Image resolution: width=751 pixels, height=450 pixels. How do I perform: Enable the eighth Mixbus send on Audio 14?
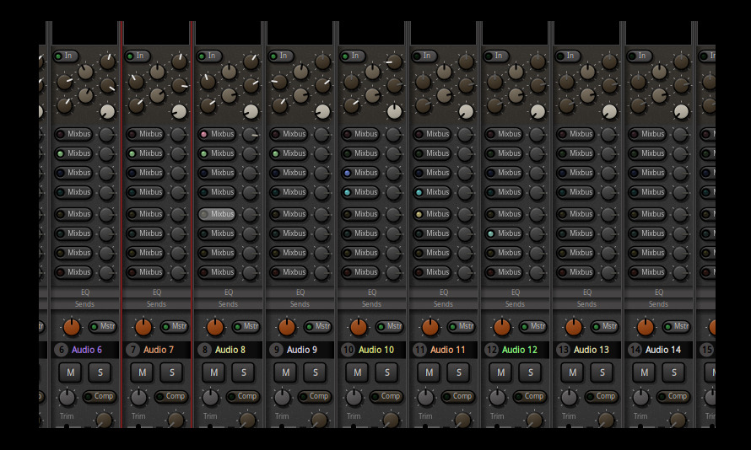647,272
